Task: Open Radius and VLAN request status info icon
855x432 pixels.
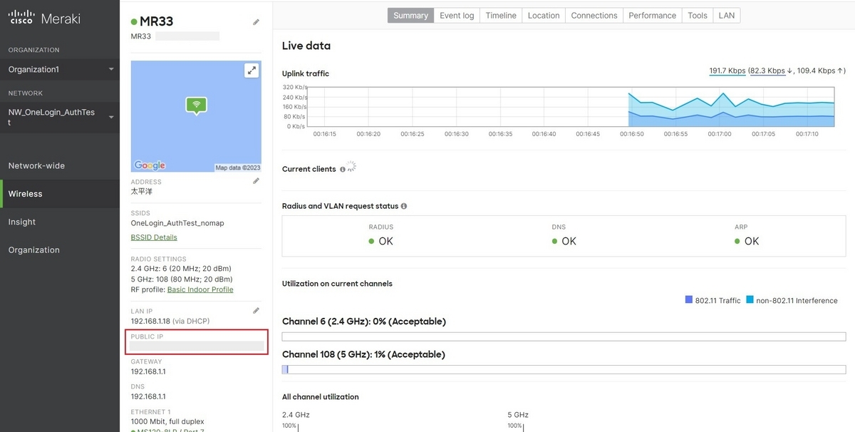Action: 404,206
